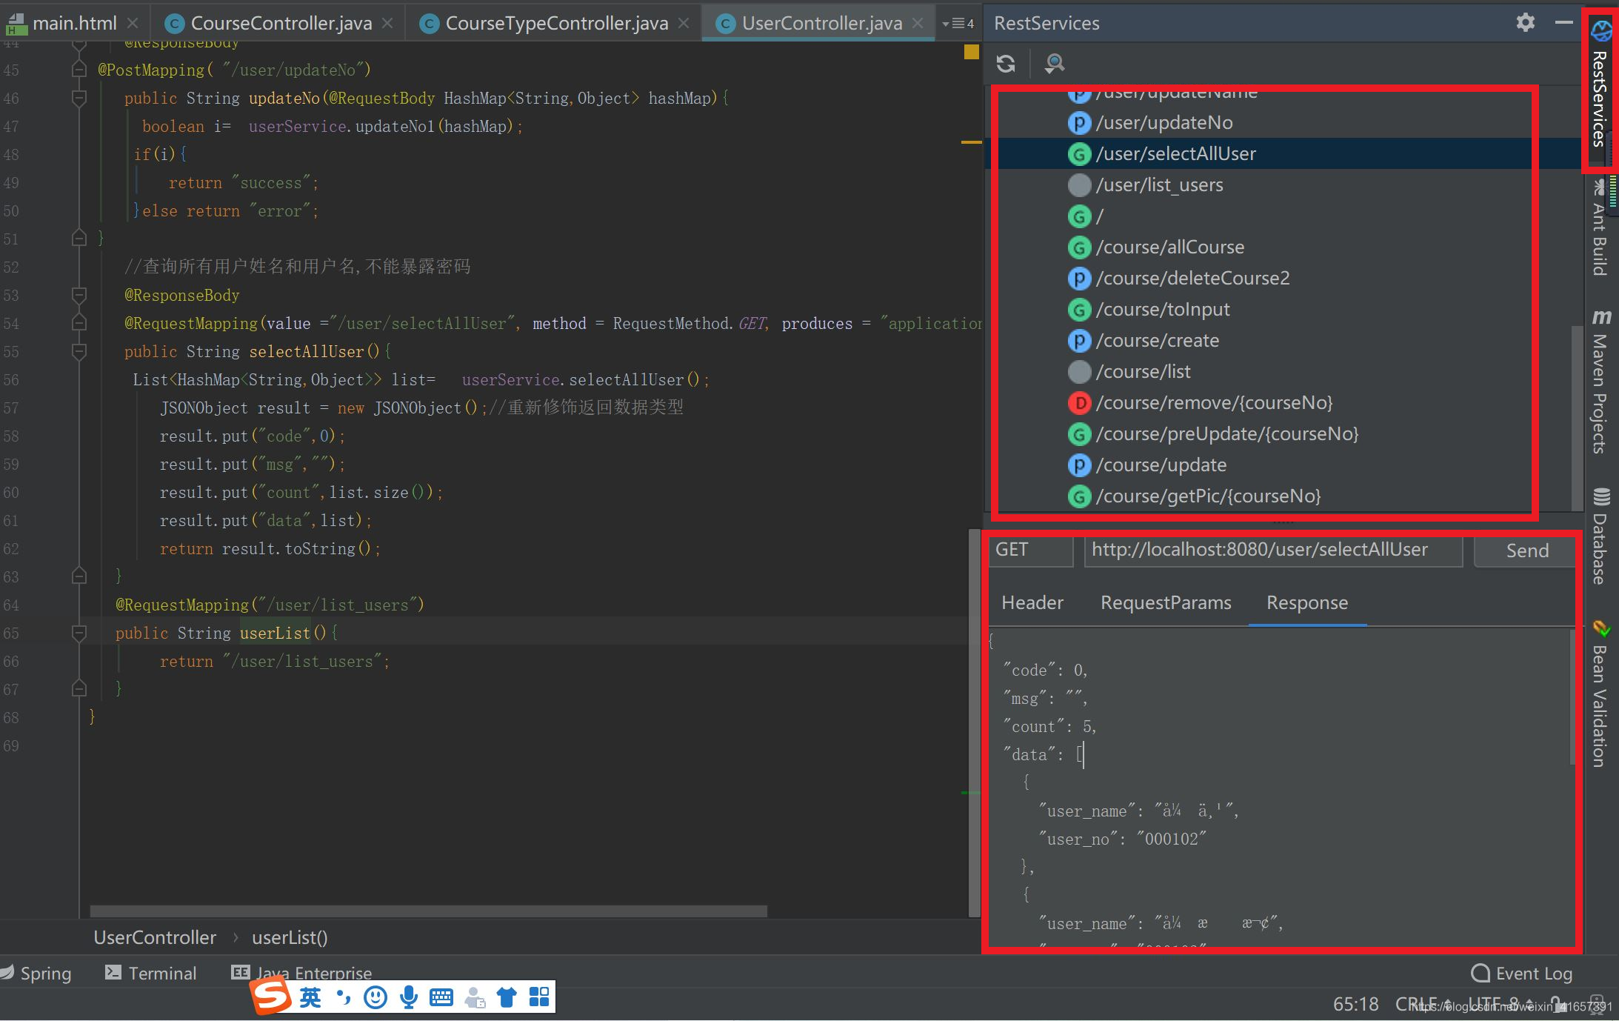Viewport: 1619px width, 1021px height.
Task: Collapse the userList method fold at line 65
Action: (79, 633)
